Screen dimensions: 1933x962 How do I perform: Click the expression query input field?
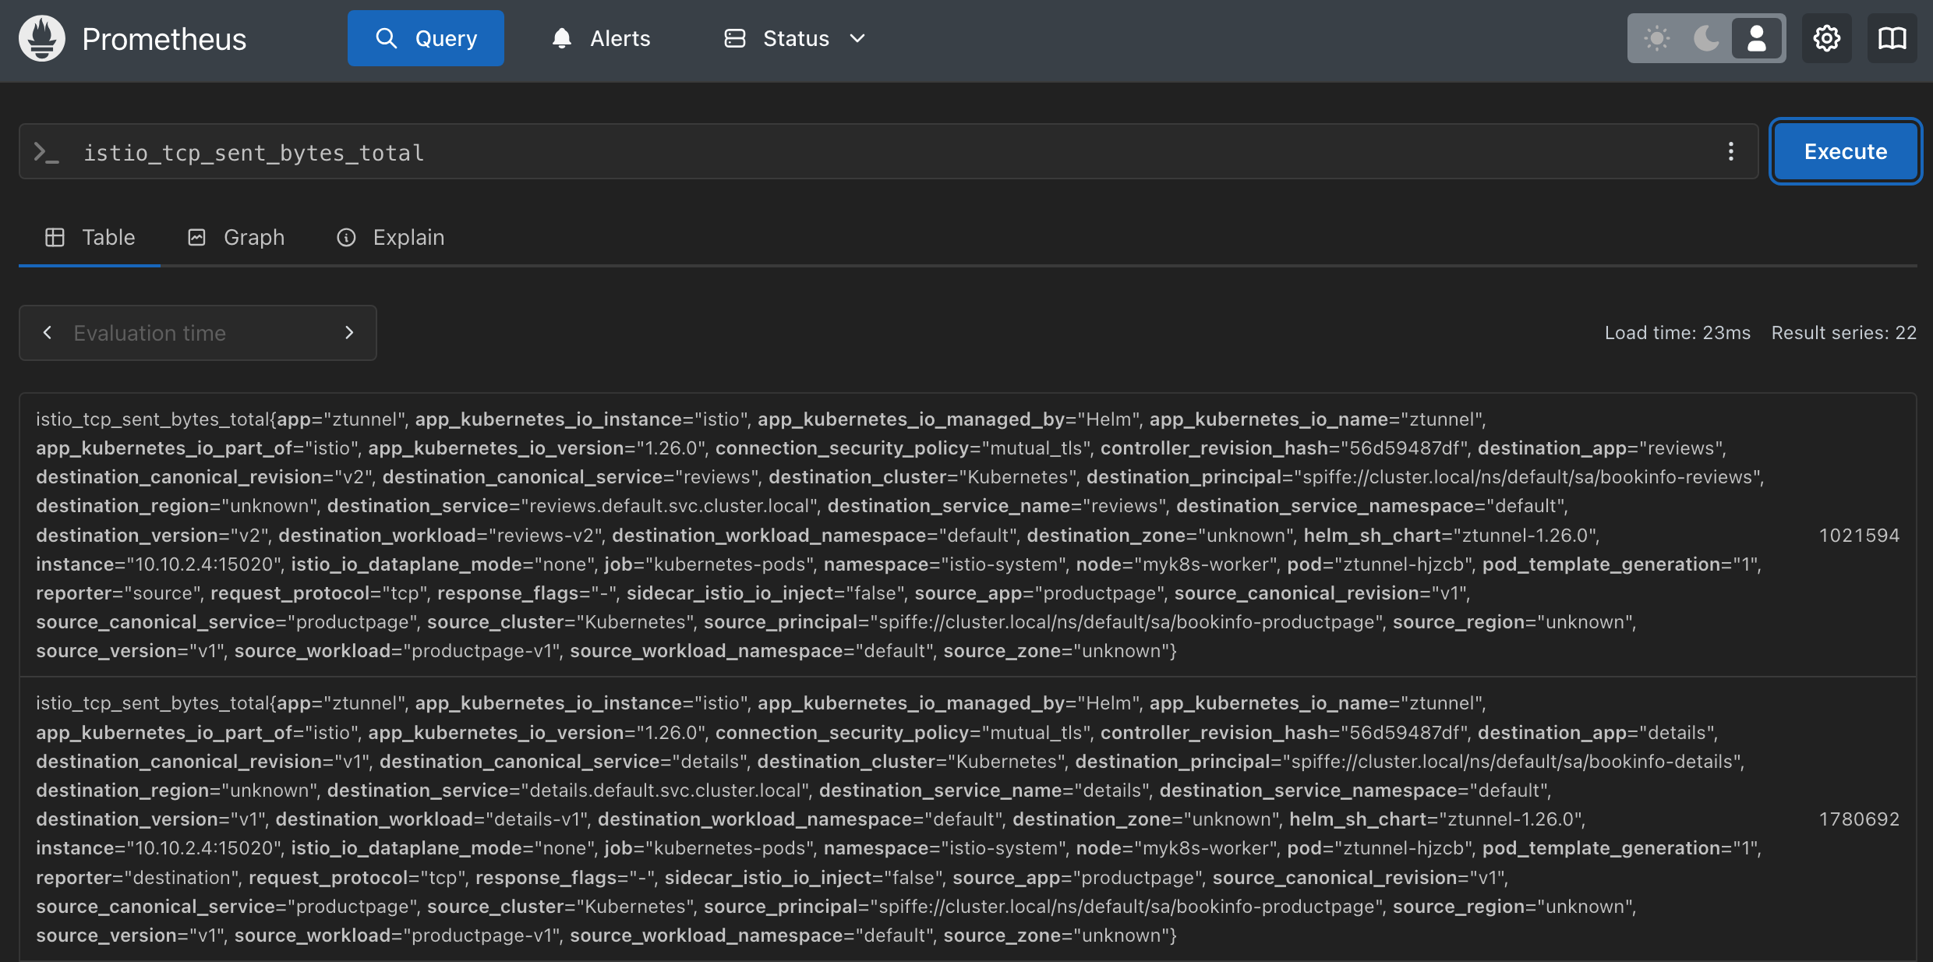[889, 152]
